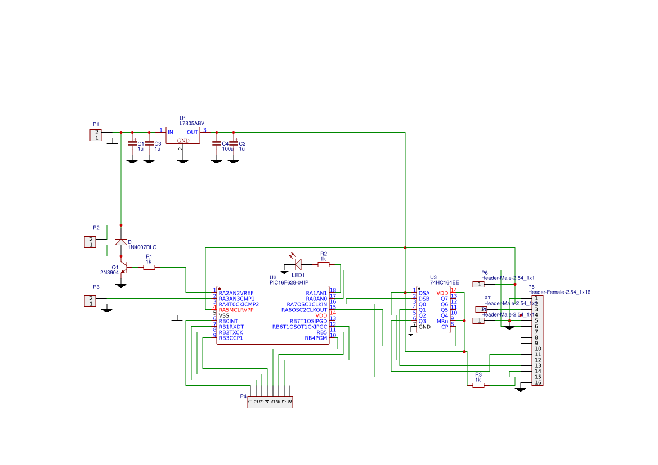Click the P2 two-pin connector

coord(90,242)
